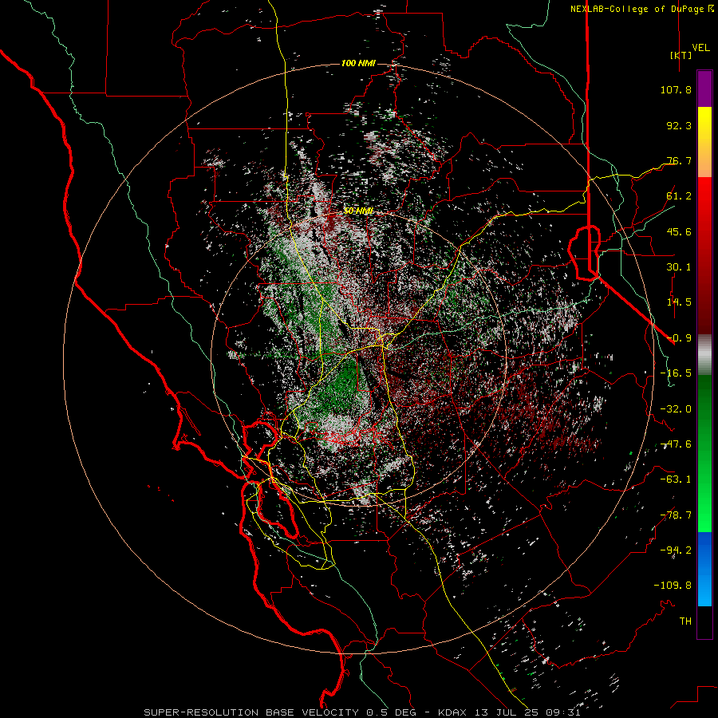Click the -63.1 legend value
The image size is (718, 718).
click(676, 479)
